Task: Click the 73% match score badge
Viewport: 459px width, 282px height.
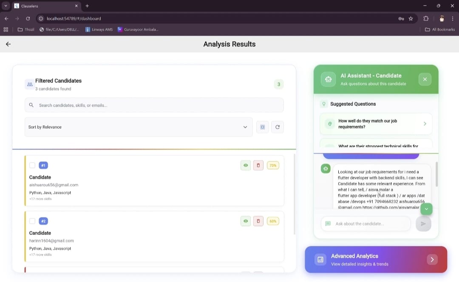Action: pos(273,165)
